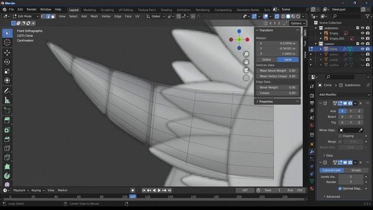Switch to vertex select mode
Image resolution: width=373 pixels, height=210 pixels.
[43, 16]
